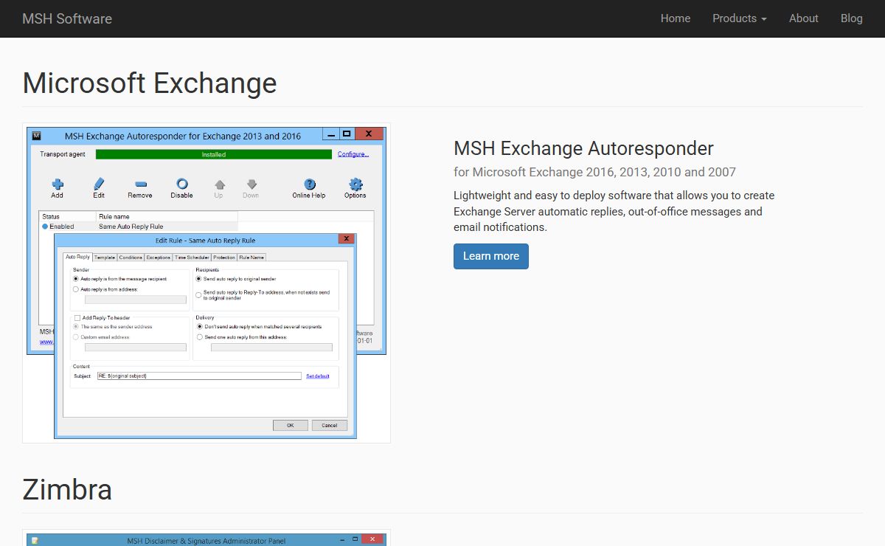Click the Online Help question icon
Screen dimensions: 885x546
310,184
